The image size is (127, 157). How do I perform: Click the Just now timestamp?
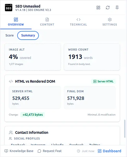(x=86, y=151)
